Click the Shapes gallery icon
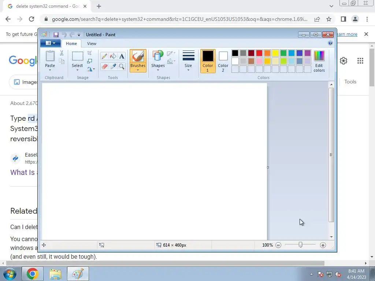This screenshot has height=281, width=375. 158,56
